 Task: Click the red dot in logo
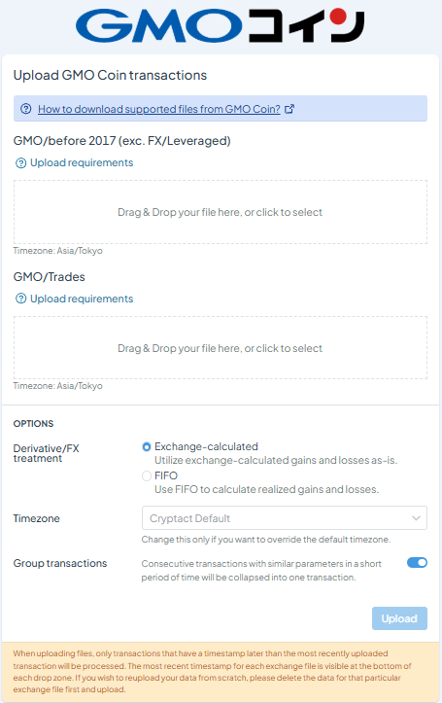click(x=338, y=17)
